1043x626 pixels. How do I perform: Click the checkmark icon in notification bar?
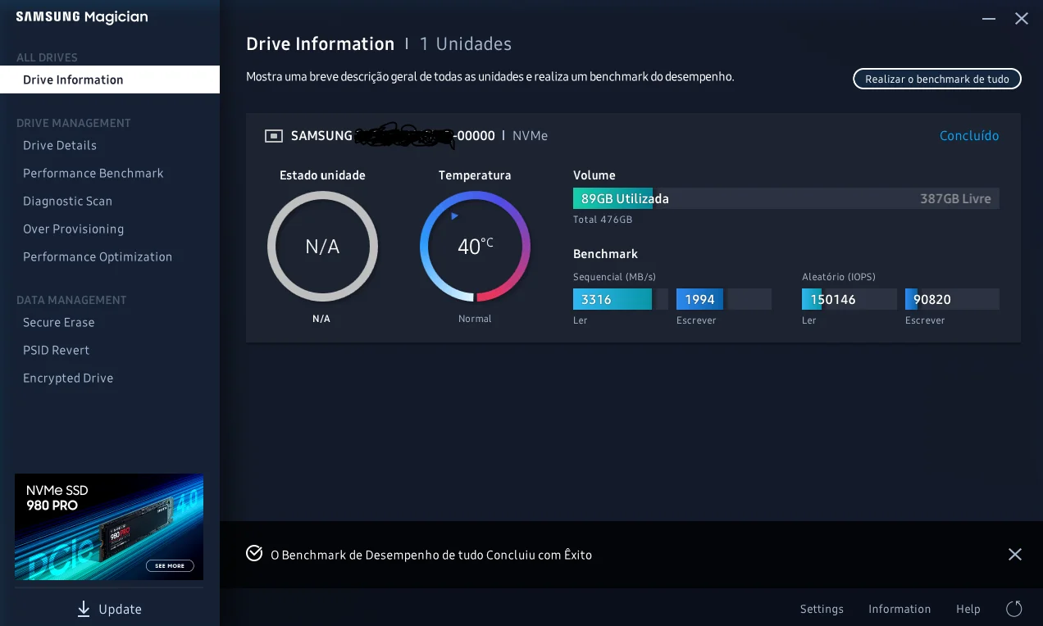(254, 553)
